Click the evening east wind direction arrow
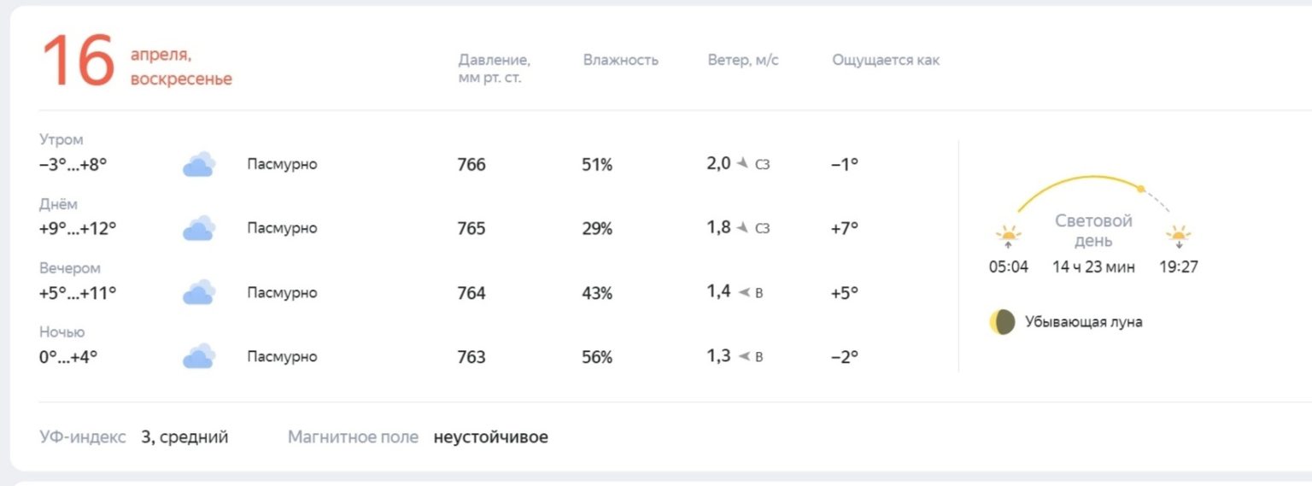 click(743, 292)
